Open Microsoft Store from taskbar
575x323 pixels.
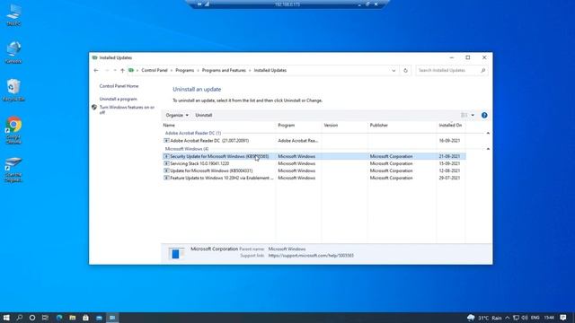pyautogui.click(x=85, y=318)
